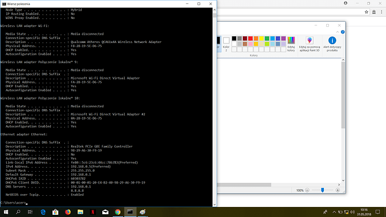The width and height of the screenshot is (386, 217).
Task: Open network status tray icon
Action: pos(346,212)
